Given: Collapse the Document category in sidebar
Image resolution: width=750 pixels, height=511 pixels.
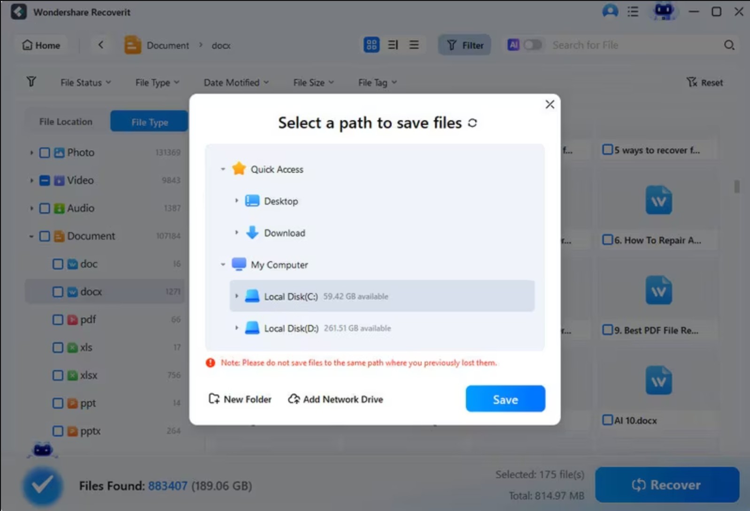Looking at the screenshot, I should point(31,236).
